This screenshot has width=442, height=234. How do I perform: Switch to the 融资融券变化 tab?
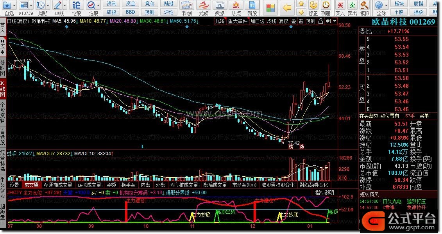click(314, 185)
